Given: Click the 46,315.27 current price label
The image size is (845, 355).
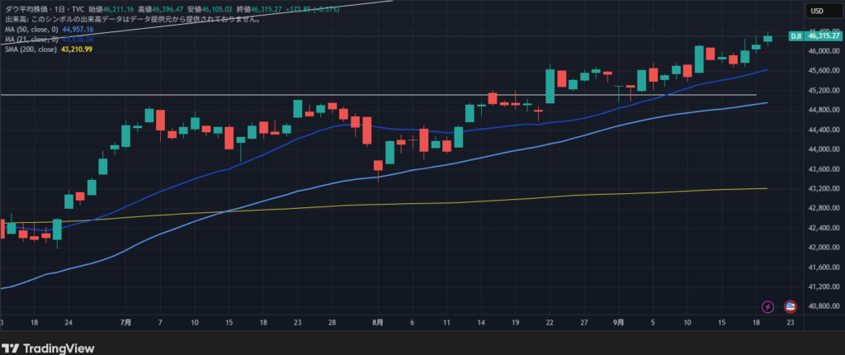Looking at the screenshot, I should (823, 36).
